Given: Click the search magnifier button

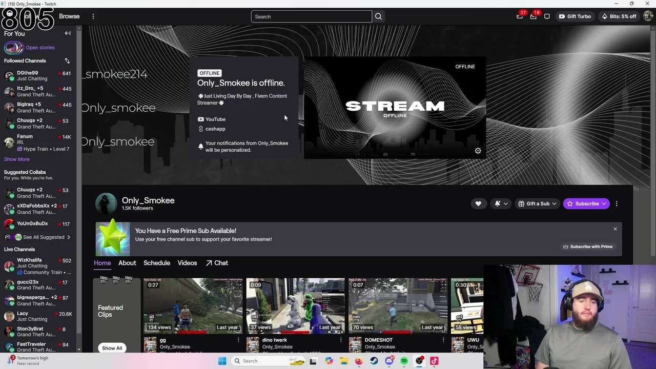Looking at the screenshot, I should coord(378,16).
